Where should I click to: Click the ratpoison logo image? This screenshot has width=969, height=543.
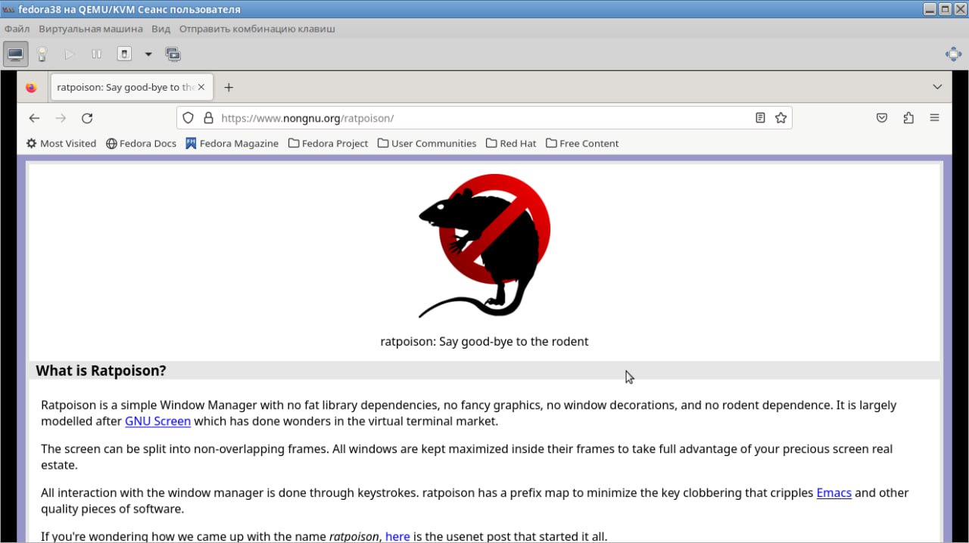click(x=484, y=246)
